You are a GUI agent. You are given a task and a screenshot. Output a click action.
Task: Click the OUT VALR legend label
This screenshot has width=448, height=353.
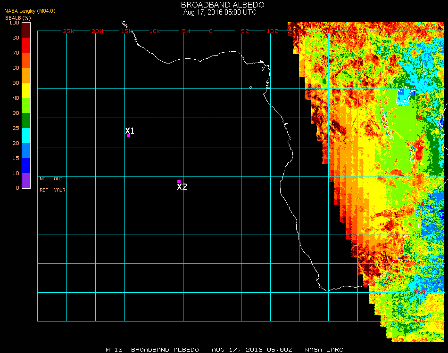[59, 185]
